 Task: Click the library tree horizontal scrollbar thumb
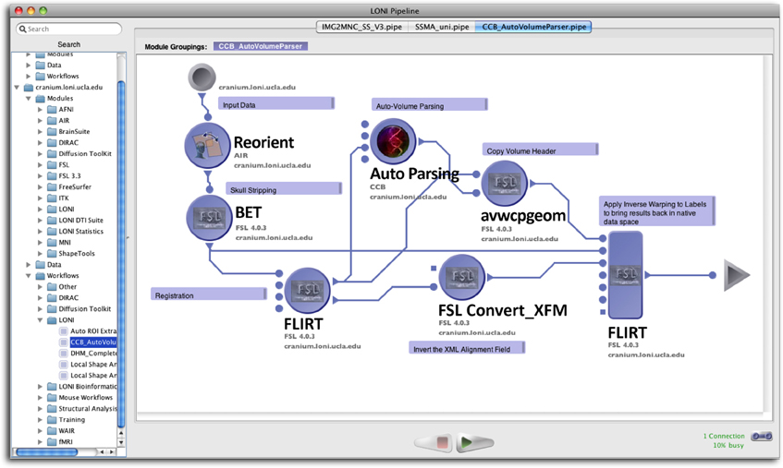coord(46,452)
